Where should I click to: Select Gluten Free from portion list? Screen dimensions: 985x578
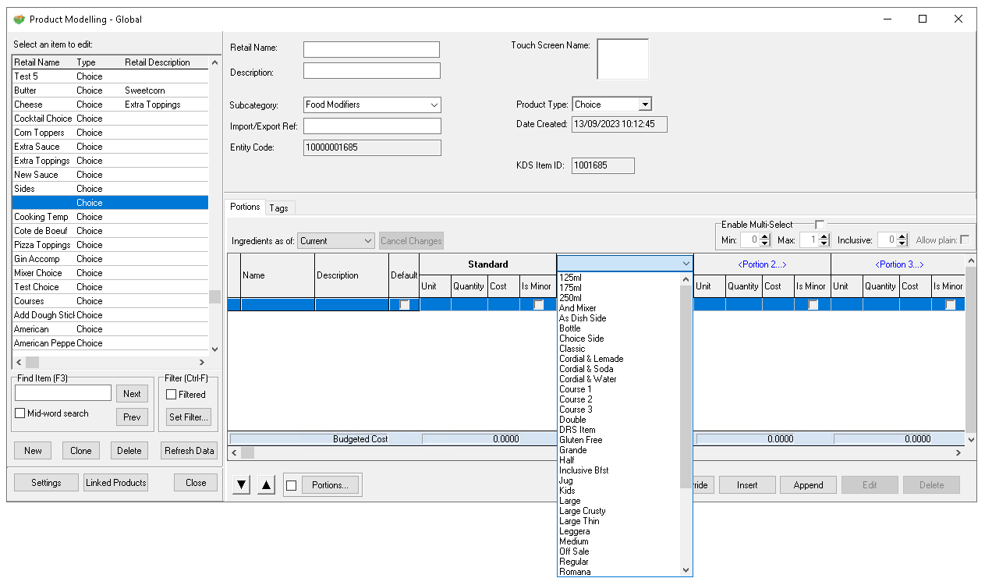pos(580,440)
